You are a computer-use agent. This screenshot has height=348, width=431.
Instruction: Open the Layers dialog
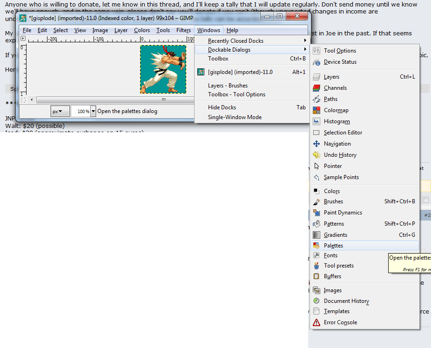[364, 77]
